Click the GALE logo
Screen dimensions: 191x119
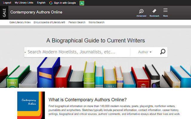[4, 12]
